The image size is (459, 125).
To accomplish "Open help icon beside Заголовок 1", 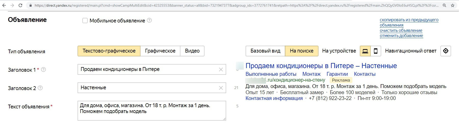I will tap(43, 69).
